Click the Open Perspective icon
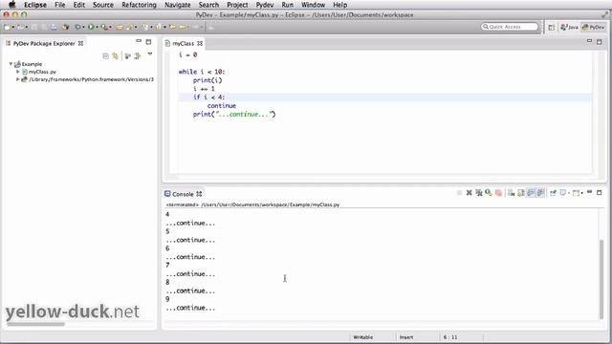 [551, 27]
